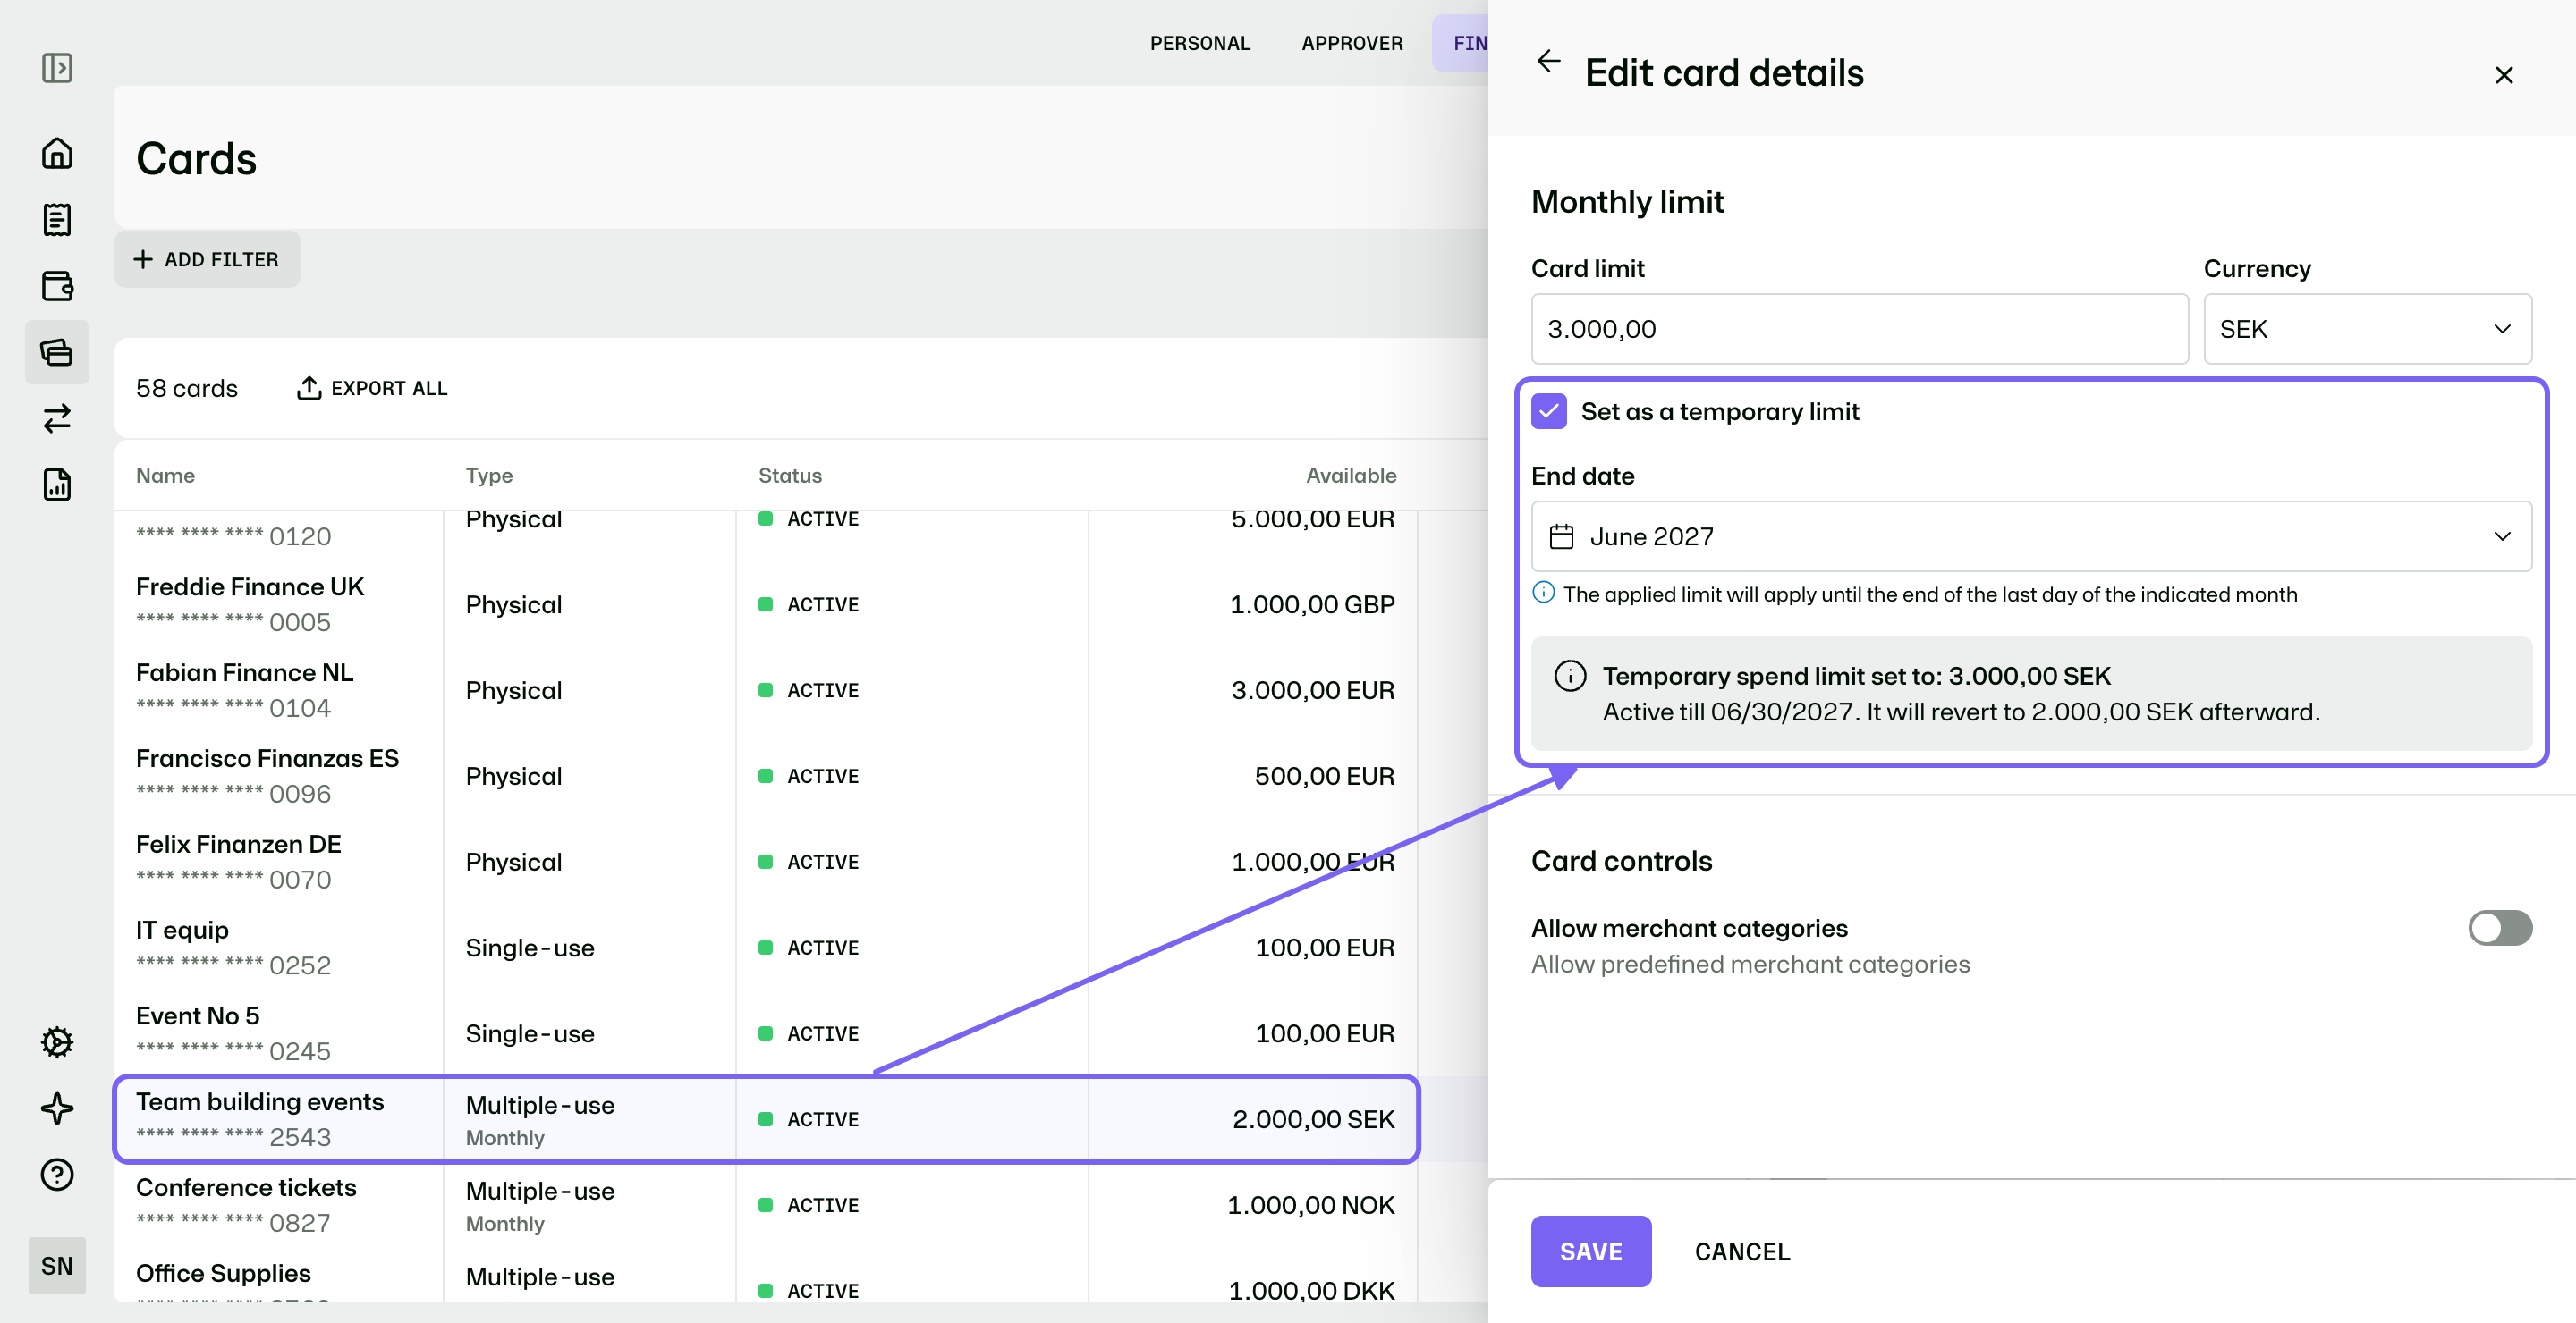Click the info icon in temporary spend limit notice
The width and height of the screenshot is (2576, 1323).
point(1570,676)
